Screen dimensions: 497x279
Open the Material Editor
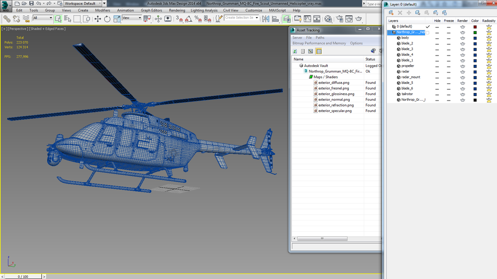328,19
